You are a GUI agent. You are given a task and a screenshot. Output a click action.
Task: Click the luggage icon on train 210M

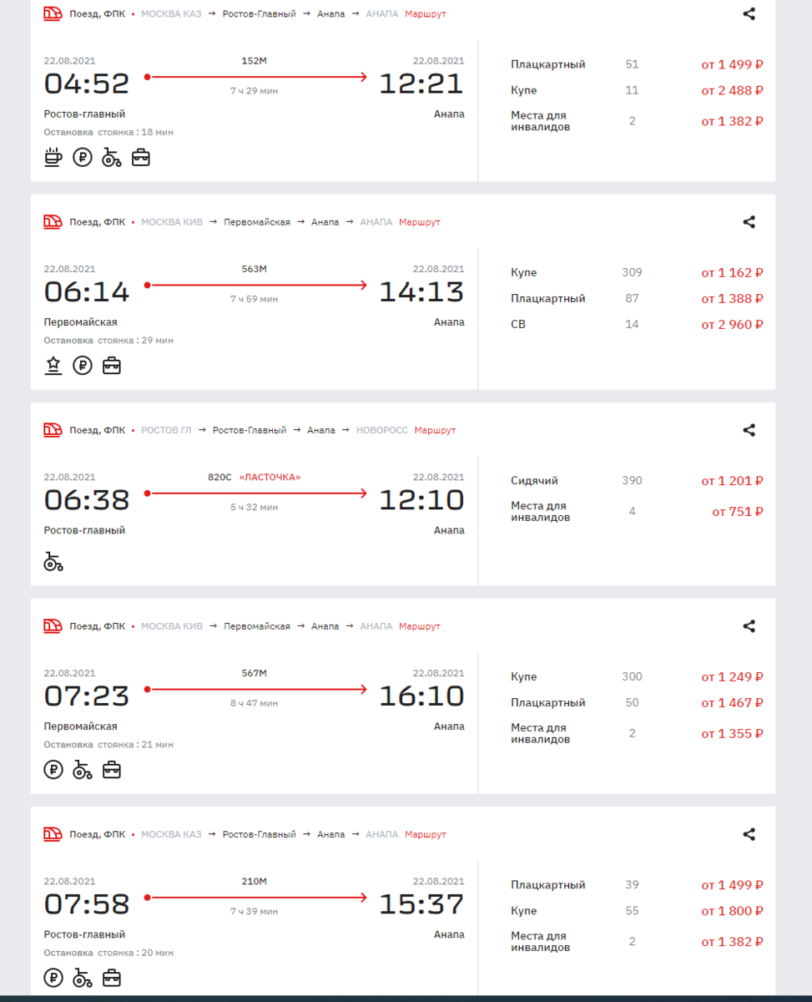(x=112, y=977)
